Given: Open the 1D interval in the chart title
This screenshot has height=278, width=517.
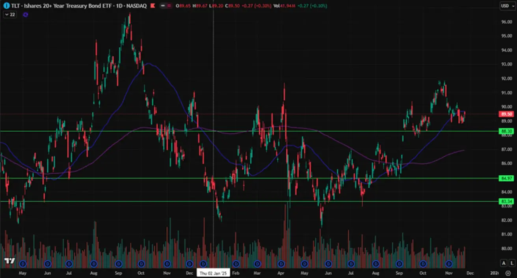Looking at the screenshot, I should coord(119,6).
